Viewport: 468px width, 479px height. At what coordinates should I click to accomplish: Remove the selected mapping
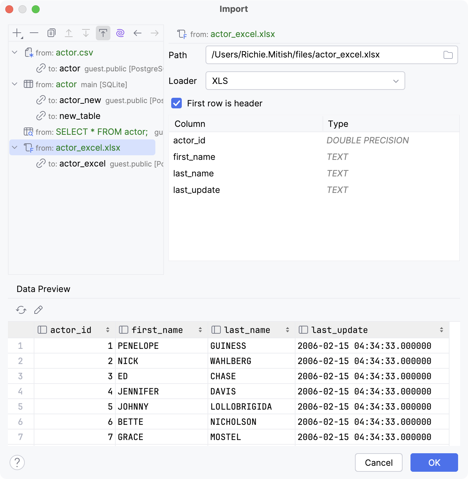click(34, 33)
